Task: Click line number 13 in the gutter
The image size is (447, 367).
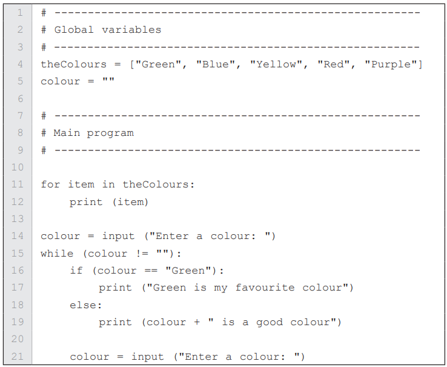Action: click(17, 218)
